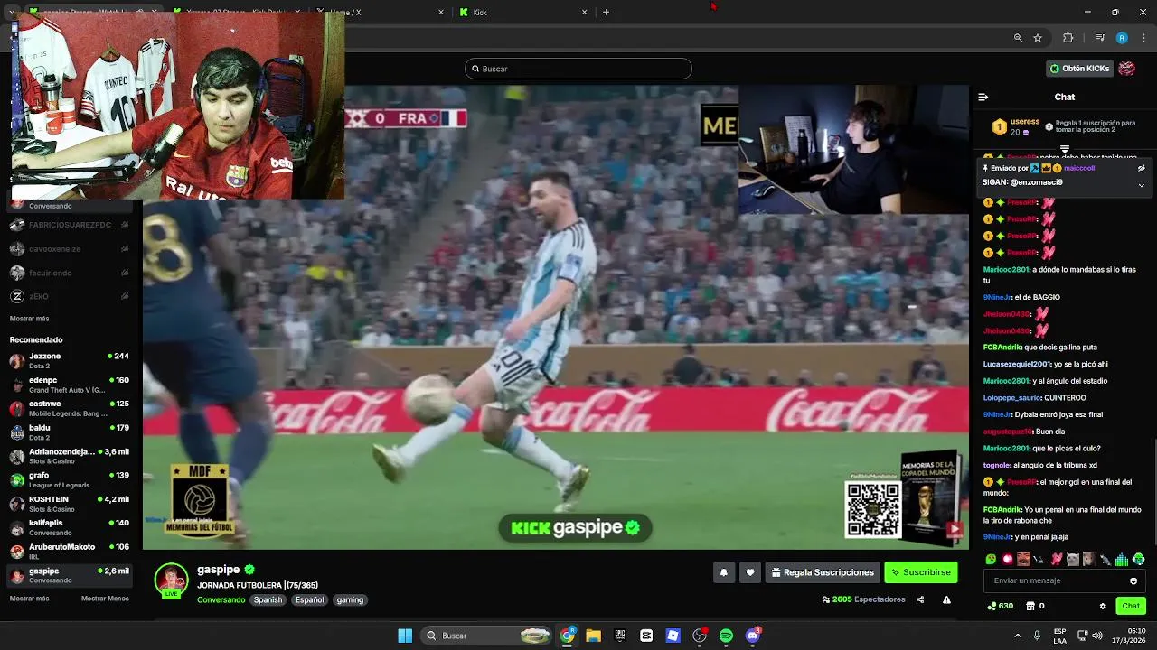Open the emoji picker in message box
This screenshot has width=1157, height=650.
(1133, 580)
